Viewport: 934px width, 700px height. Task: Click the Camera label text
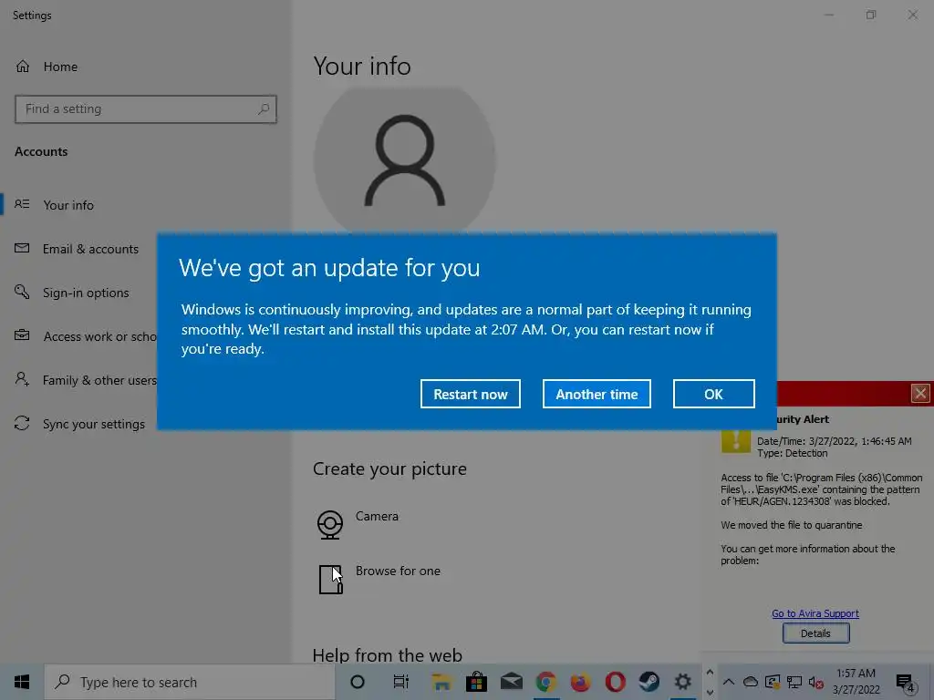pos(377,516)
